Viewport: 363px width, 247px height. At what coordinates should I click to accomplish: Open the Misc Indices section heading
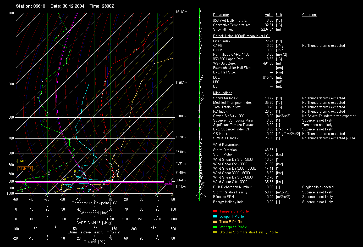click(x=223, y=93)
